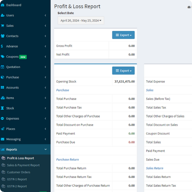Click the Dashboard speedometer icon

pyautogui.click(x=3, y=5)
